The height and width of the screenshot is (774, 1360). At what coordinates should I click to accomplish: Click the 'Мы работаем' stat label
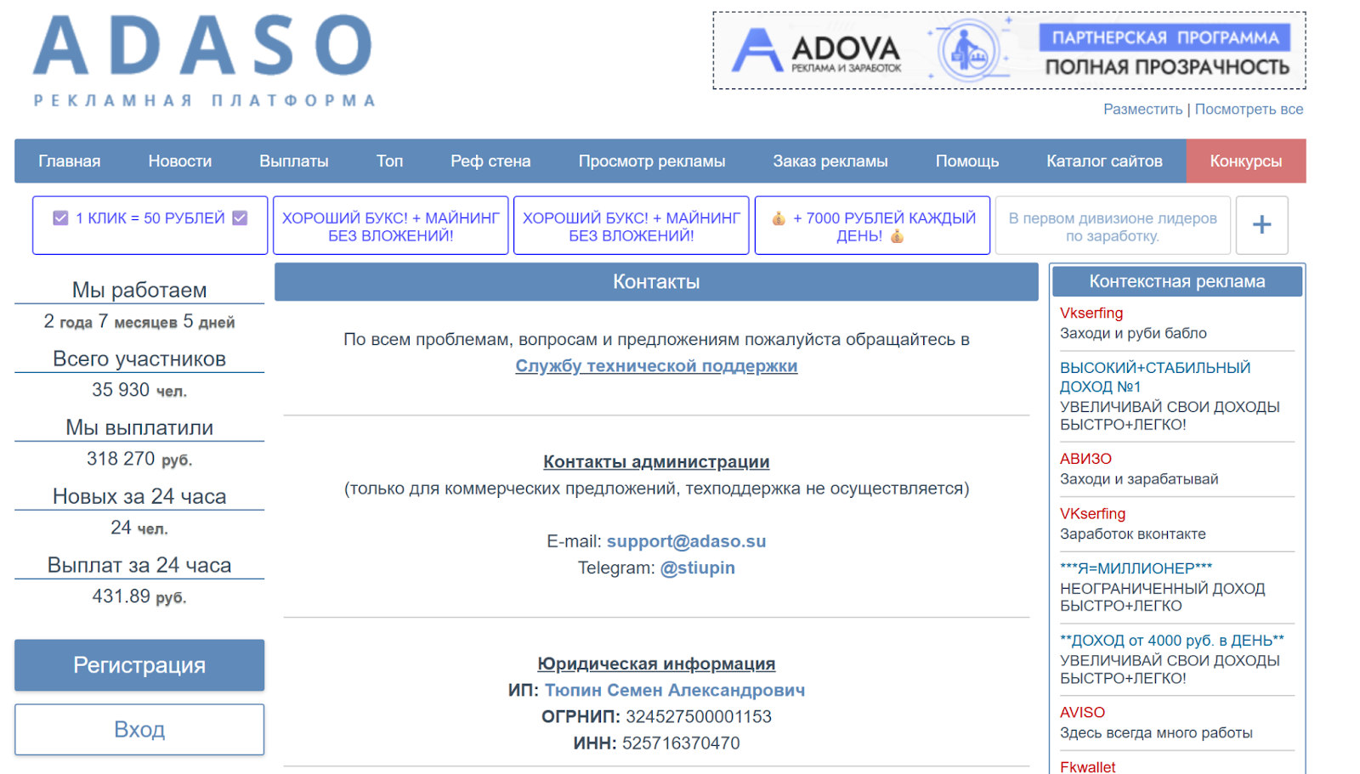coord(139,290)
